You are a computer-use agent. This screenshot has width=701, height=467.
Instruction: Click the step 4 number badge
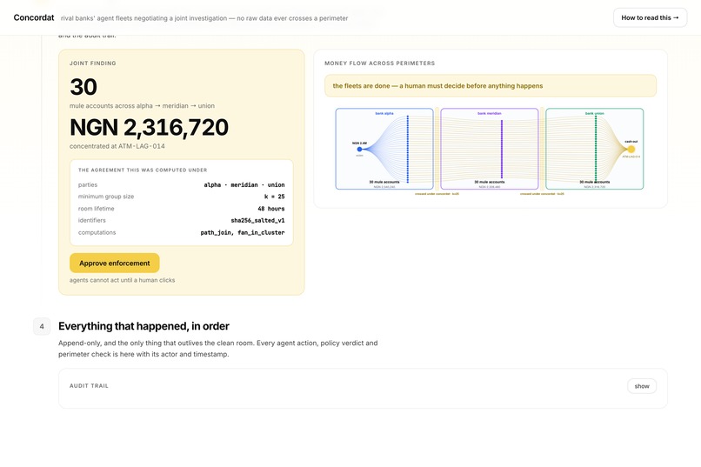42,326
